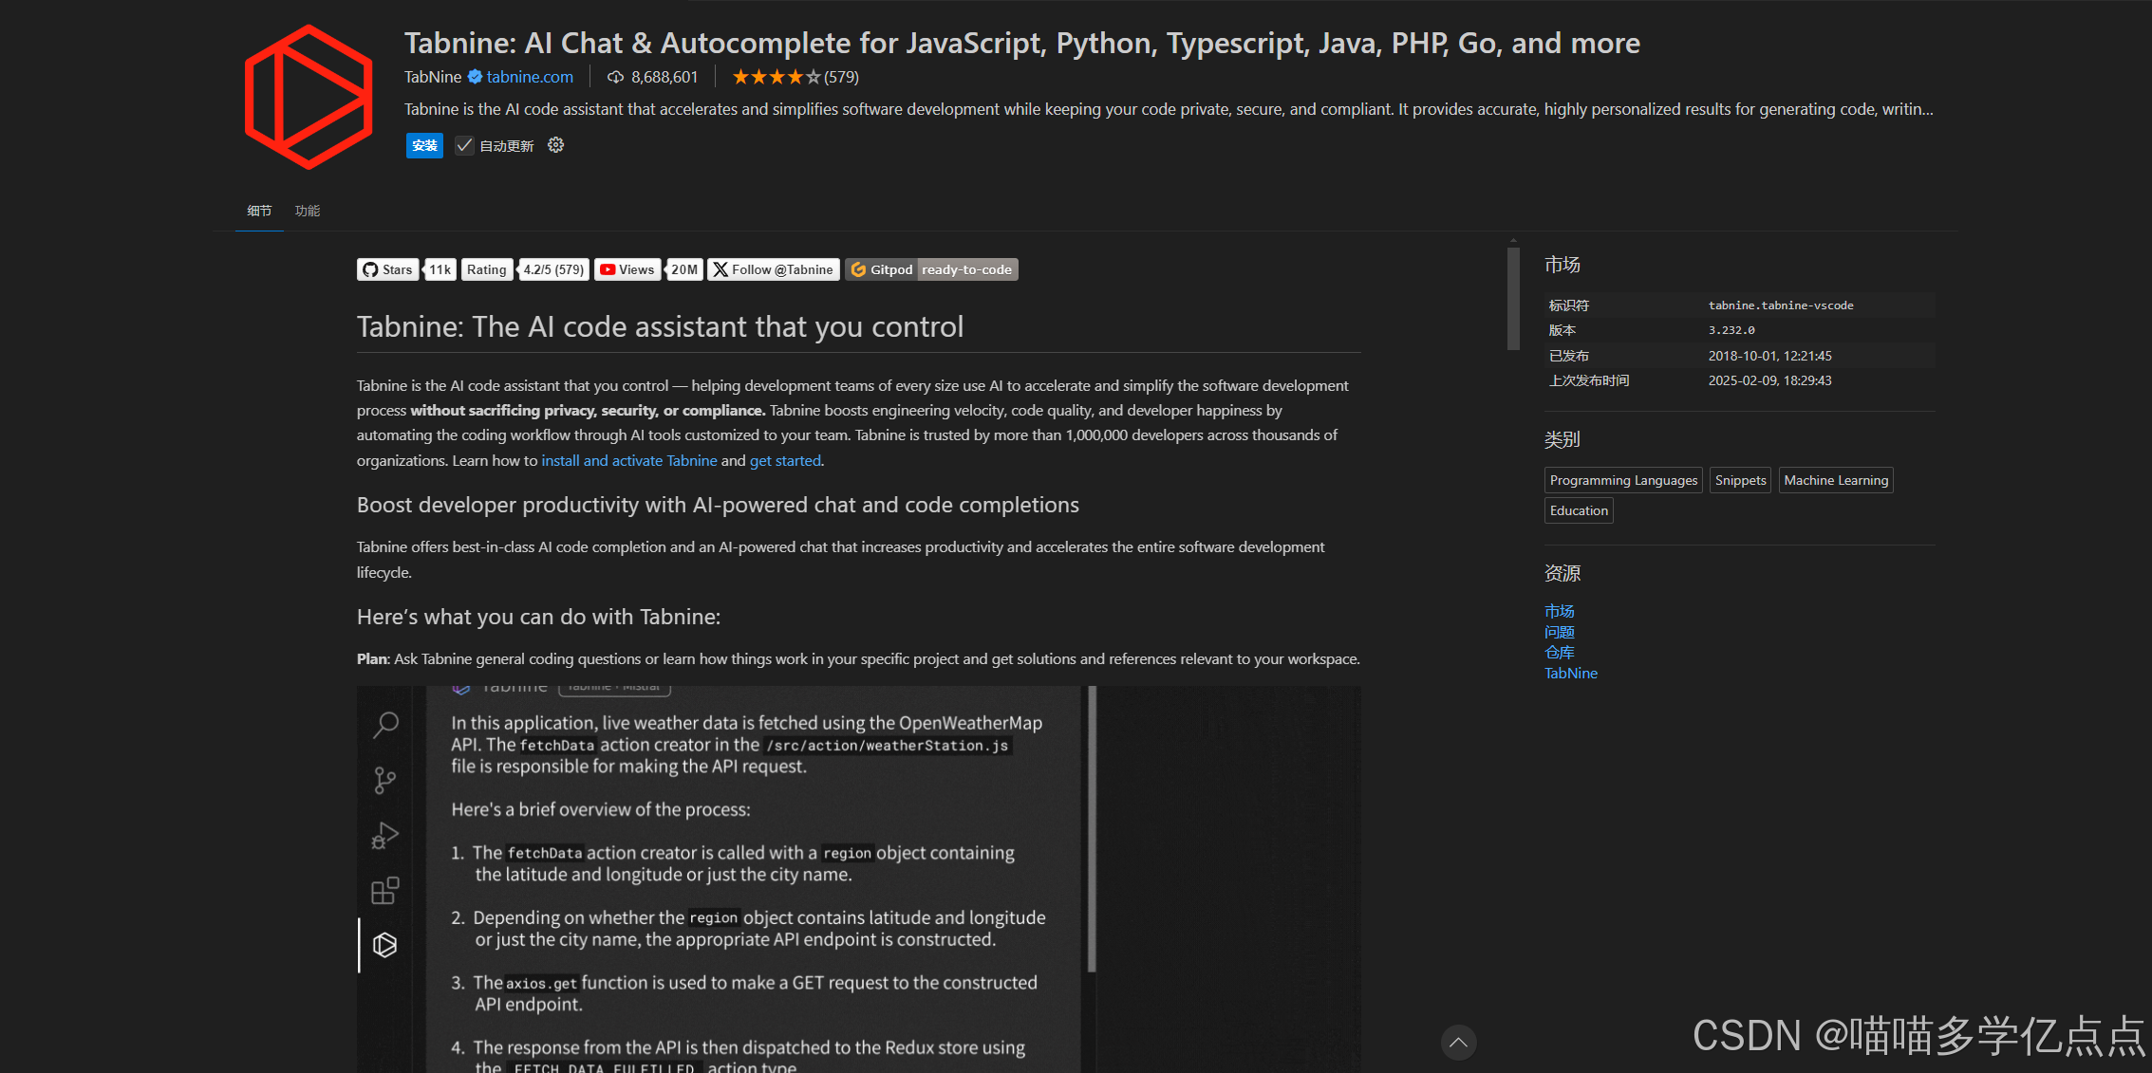Click the Tabnine chat preview screenshot
This screenshot has width=2152, height=1073.
859,879
